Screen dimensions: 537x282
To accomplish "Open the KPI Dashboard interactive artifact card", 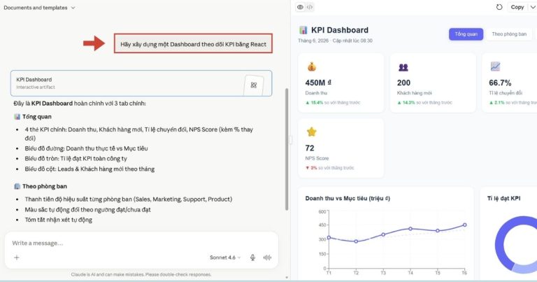I will tap(141, 83).
